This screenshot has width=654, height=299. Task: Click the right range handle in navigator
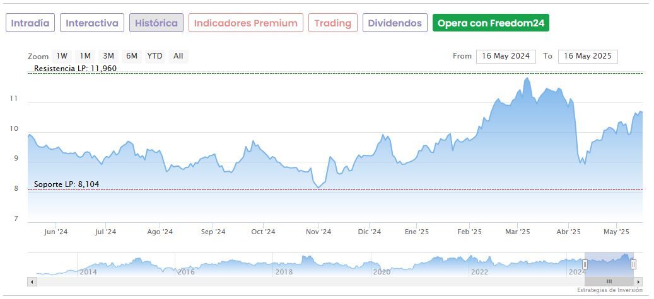click(x=633, y=264)
